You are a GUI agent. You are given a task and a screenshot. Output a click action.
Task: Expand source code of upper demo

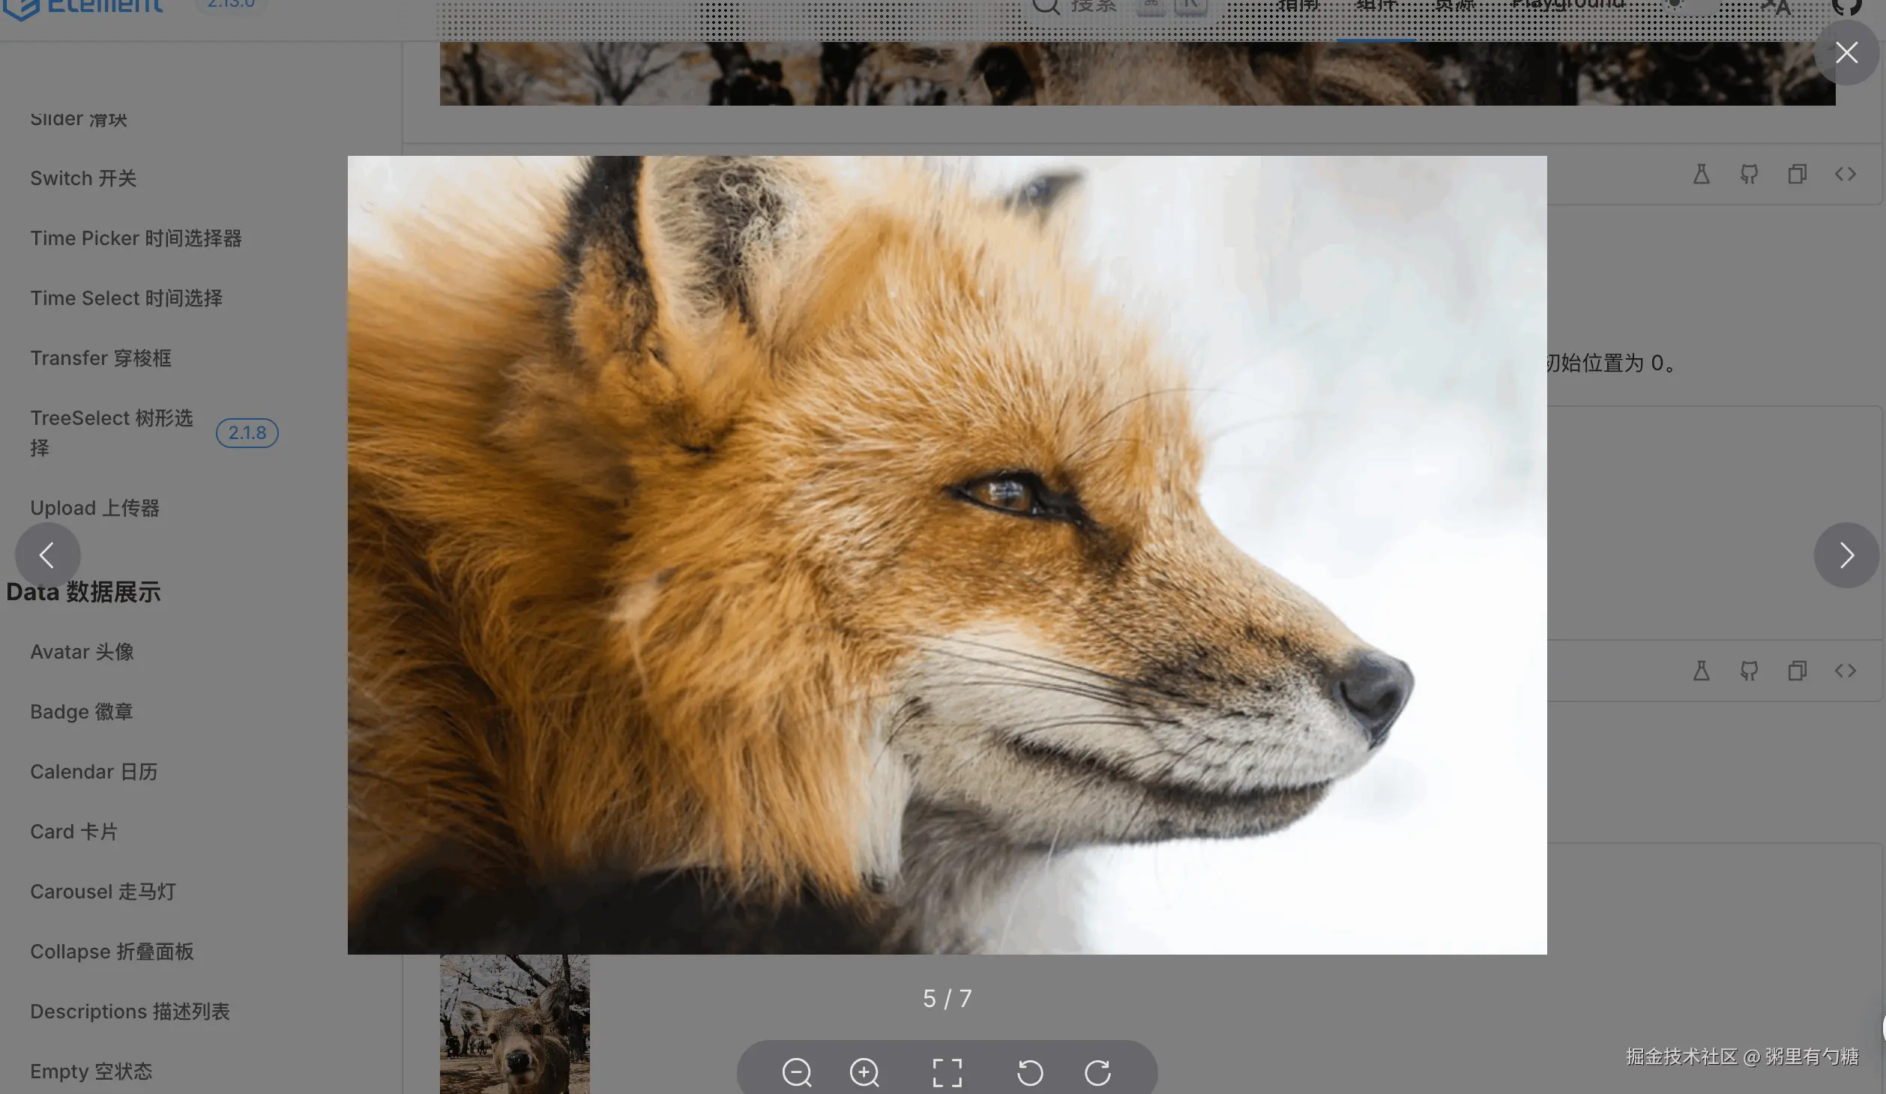[x=1845, y=175]
